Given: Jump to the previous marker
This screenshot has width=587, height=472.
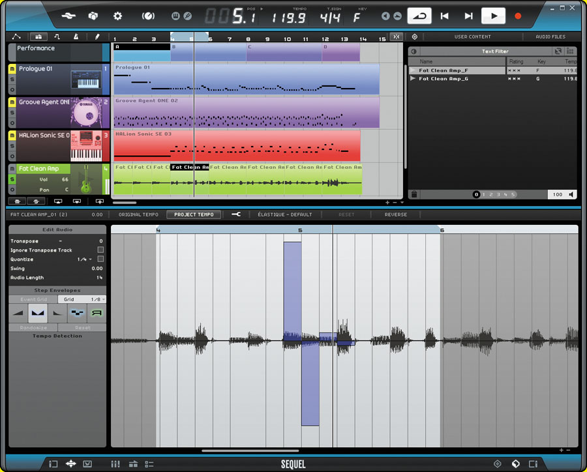Looking at the screenshot, I should coord(444,16).
